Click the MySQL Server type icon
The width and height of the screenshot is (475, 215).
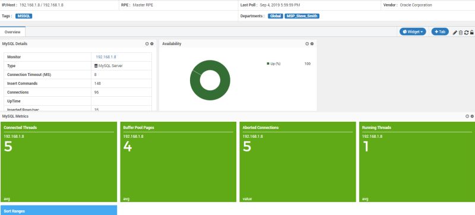[96, 66]
